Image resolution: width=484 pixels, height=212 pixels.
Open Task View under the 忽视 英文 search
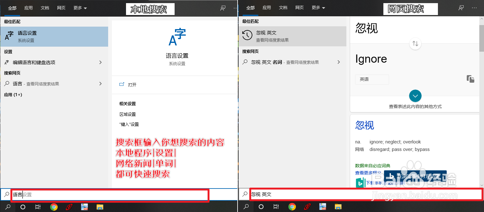(276, 207)
